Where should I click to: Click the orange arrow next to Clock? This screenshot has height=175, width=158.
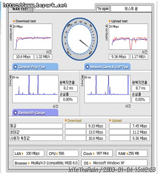click(94, 154)
